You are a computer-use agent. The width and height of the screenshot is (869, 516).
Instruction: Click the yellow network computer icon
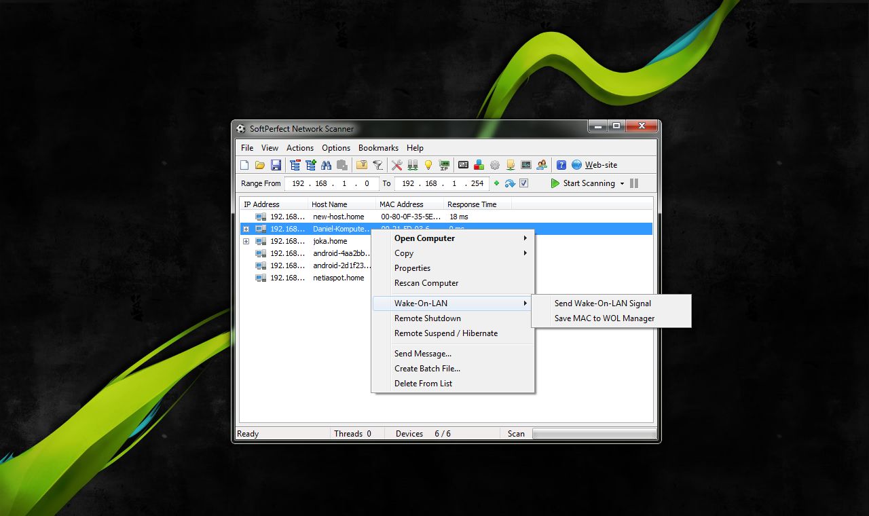coord(510,165)
